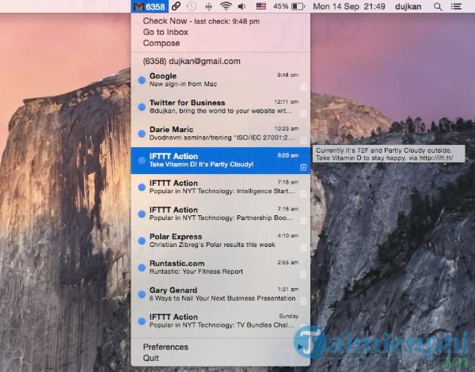Screen dimensions: 475x372
Task: Click the battery 45% indicator
Action: 288,6
